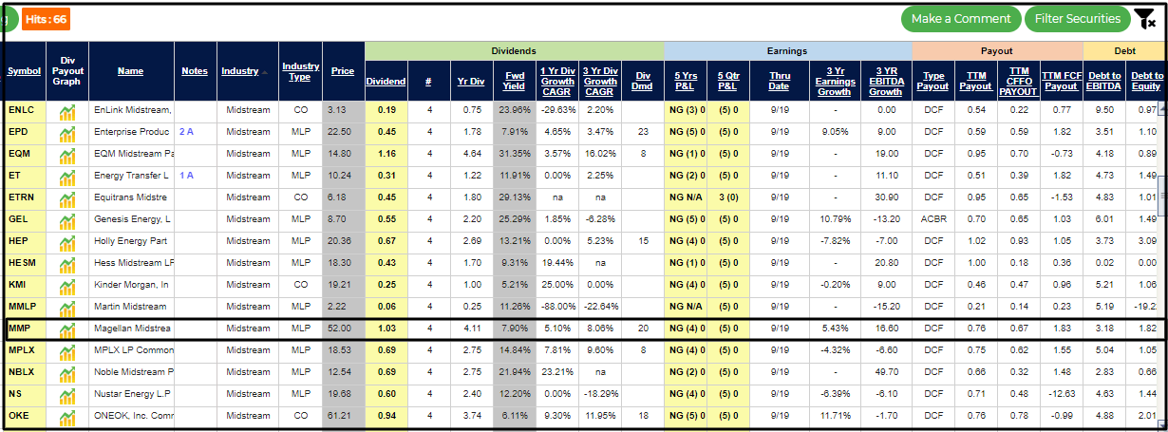Image resolution: width=1168 pixels, height=432 pixels.
Task: Click the ACBR payout type for GEL
Action: [935, 220]
